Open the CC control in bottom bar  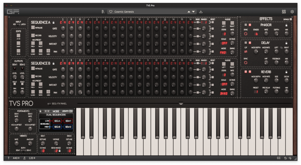tap(279, 158)
